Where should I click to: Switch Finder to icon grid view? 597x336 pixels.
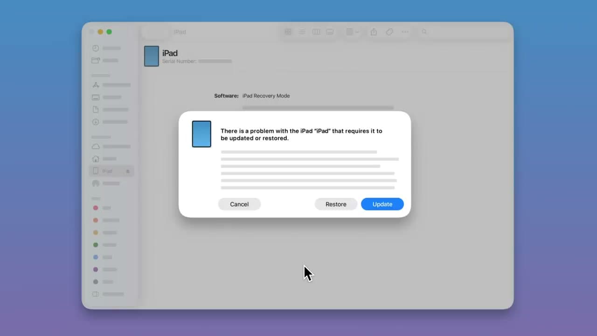coord(288,32)
